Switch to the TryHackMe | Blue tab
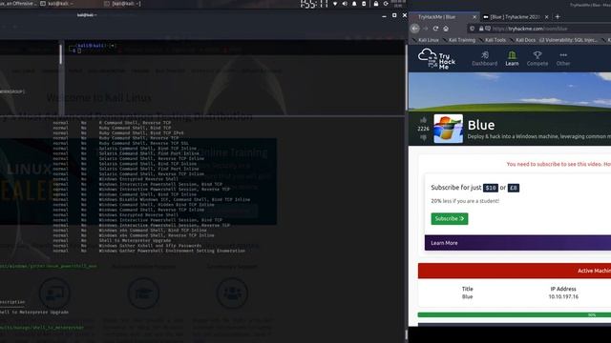611x343 pixels. (444, 17)
